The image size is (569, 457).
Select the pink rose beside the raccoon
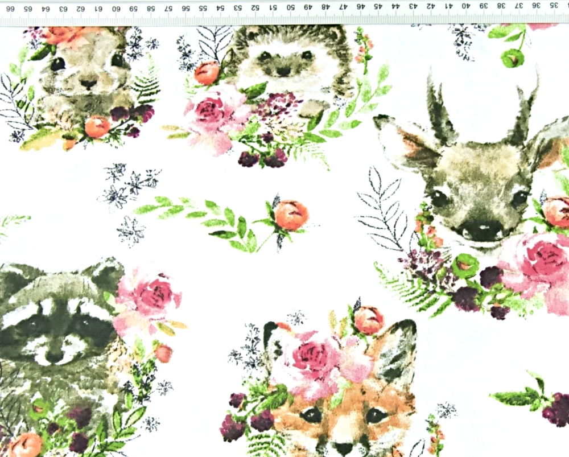click(149, 299)
